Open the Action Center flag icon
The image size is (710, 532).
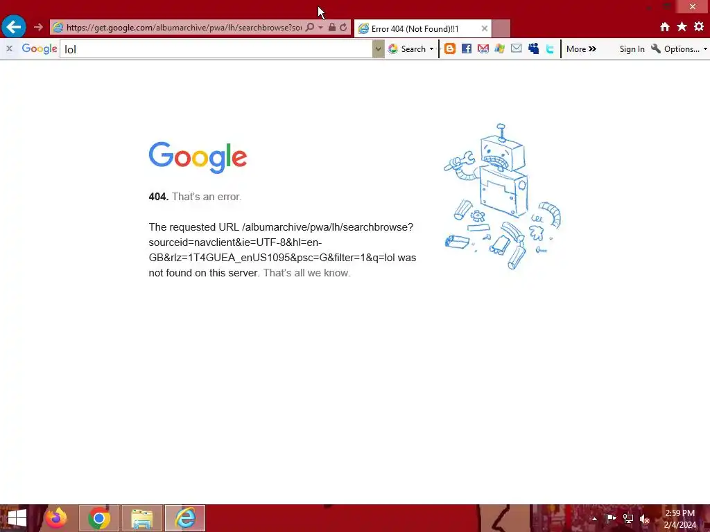611,518
